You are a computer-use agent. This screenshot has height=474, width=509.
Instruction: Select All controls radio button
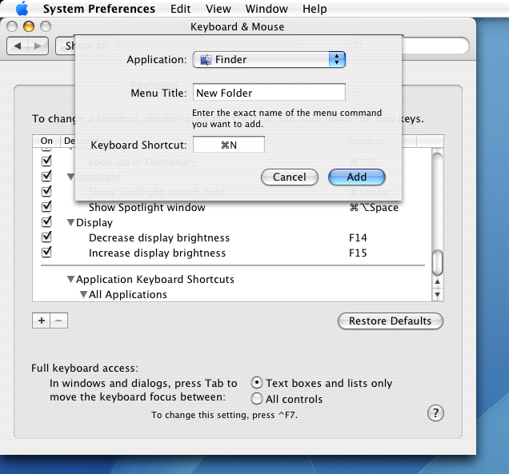[x=257, y=399]
